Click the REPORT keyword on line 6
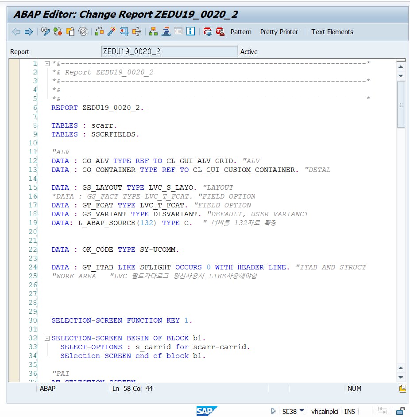The width and height of the screenshot is (410, 417). (65, 108)
